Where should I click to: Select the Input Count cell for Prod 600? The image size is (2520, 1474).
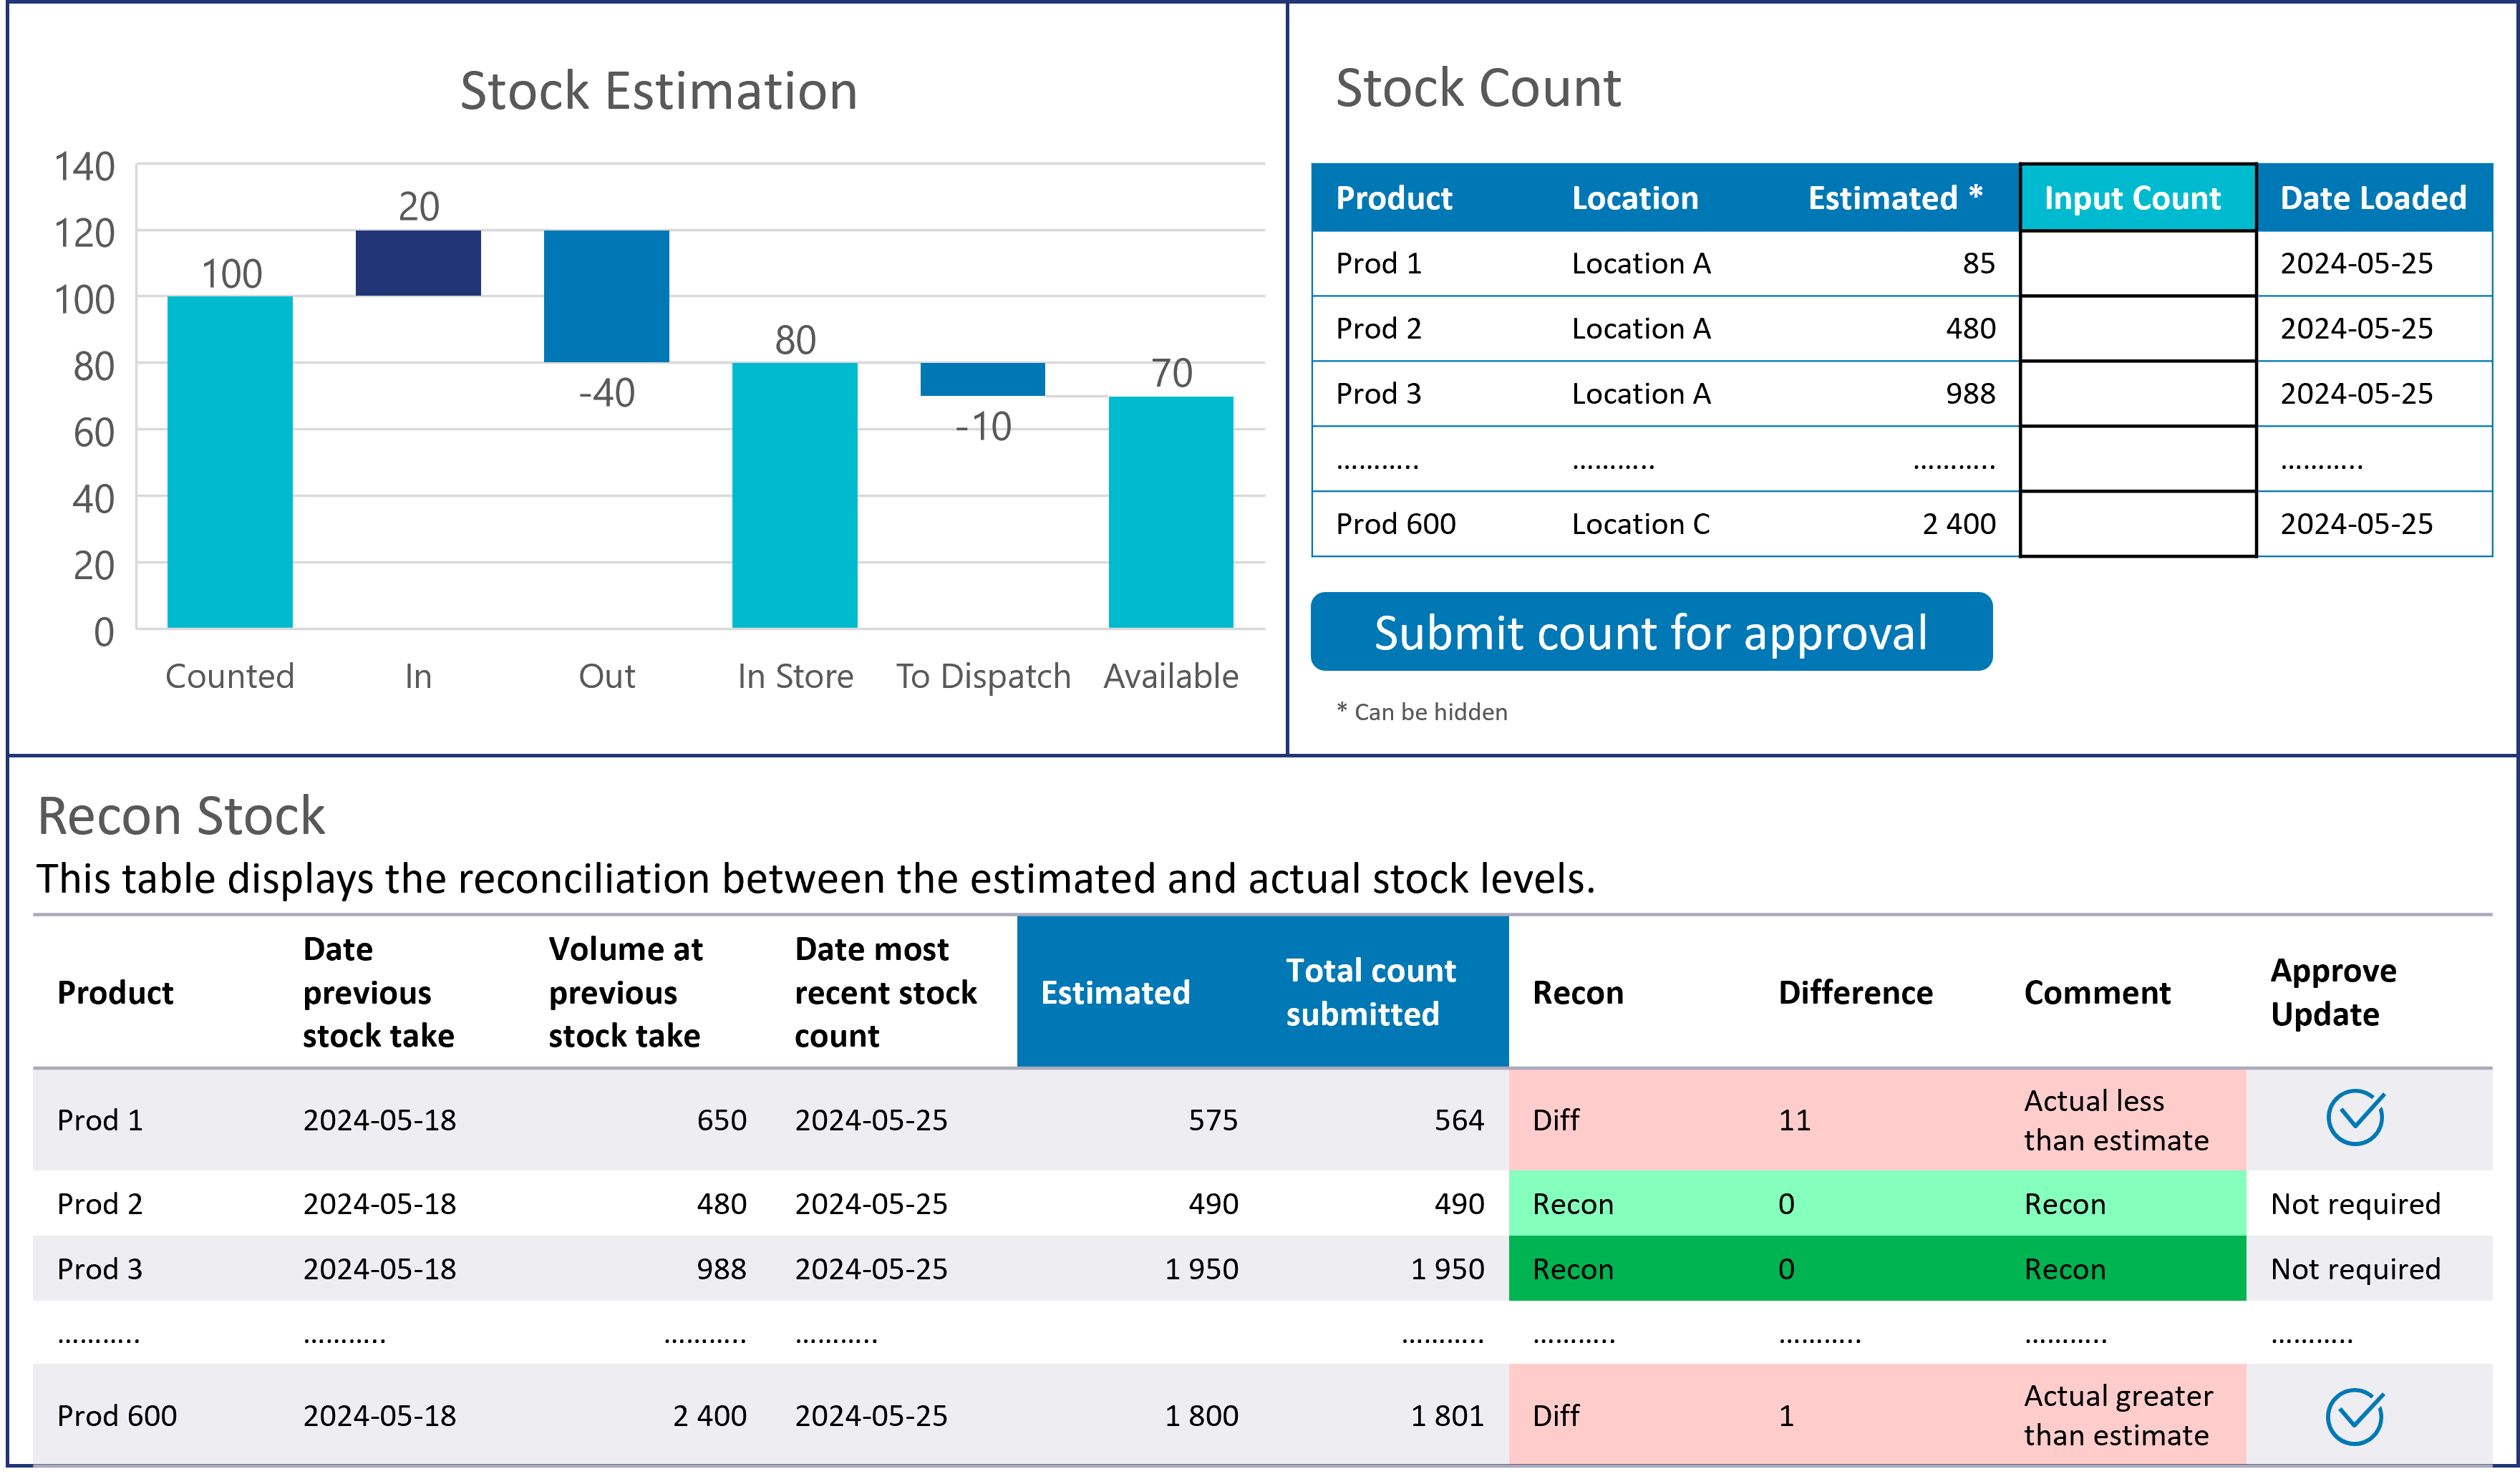(2138, 523)
